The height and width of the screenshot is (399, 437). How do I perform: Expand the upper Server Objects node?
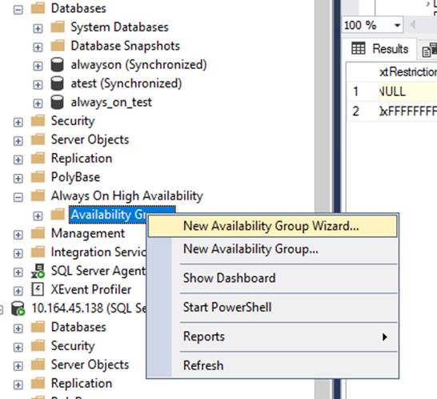[x=18, y=141]
